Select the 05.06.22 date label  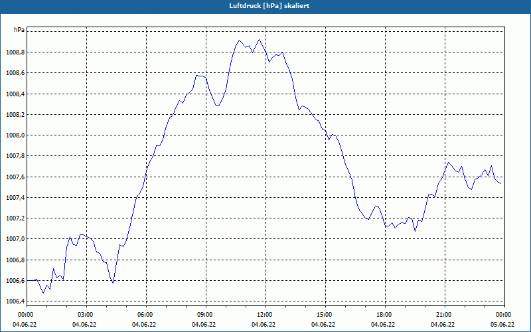(x=502, y=325)
